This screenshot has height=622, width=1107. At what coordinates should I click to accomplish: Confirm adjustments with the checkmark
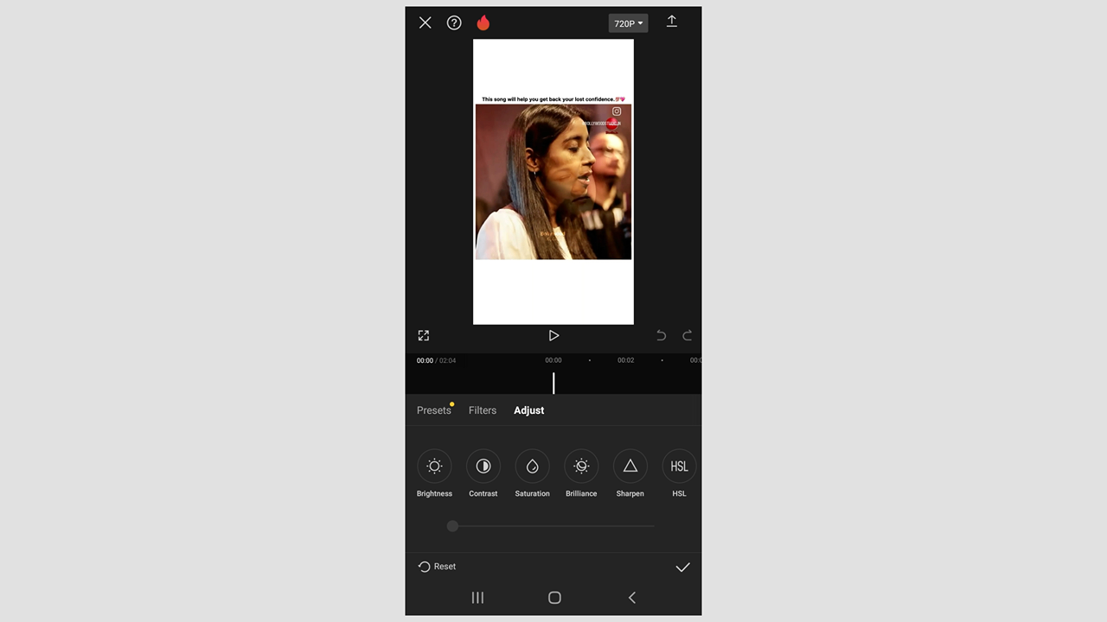[682, 567]
